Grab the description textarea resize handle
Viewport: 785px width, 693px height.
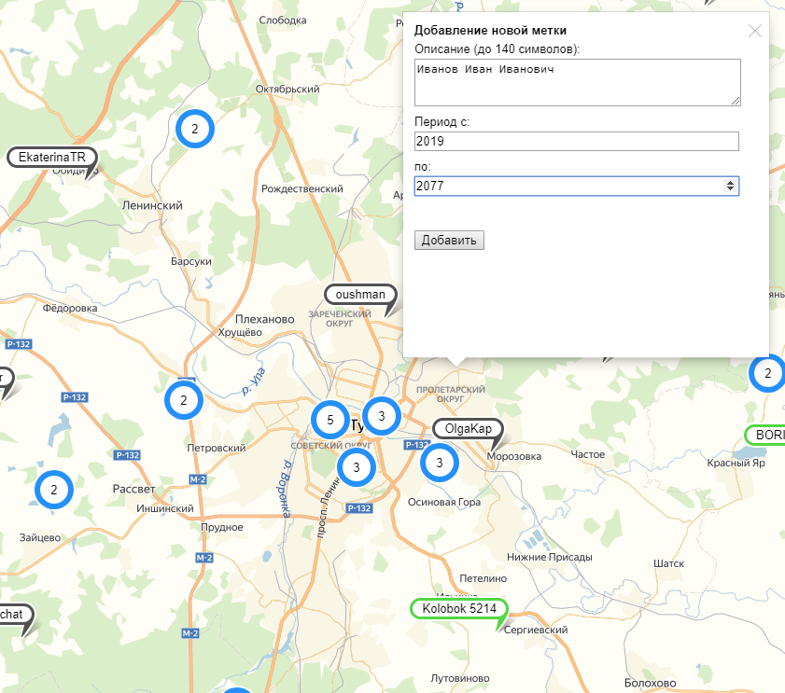tap(736, 101)
